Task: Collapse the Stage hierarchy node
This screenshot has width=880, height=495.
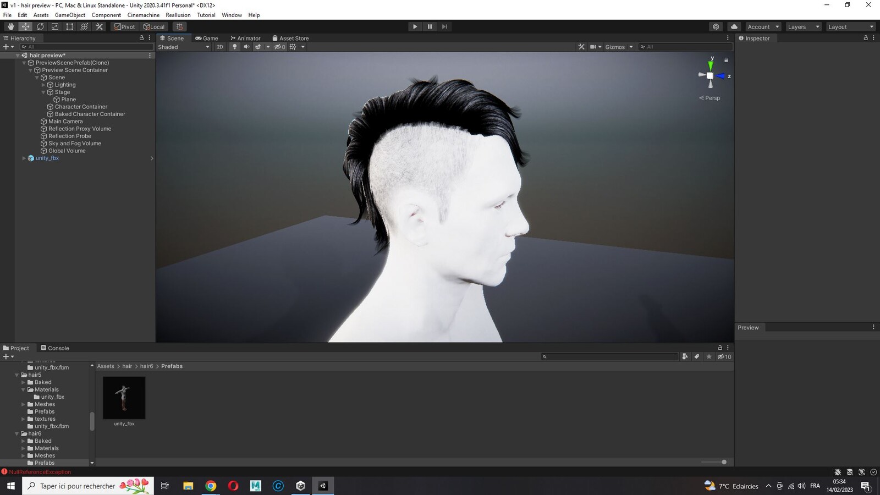Action: 43,92
